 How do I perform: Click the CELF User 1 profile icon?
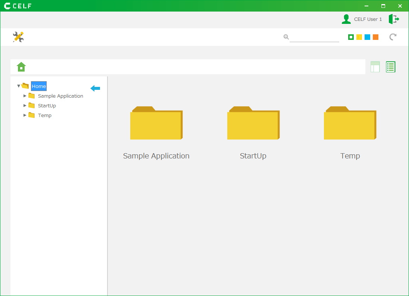pyautogui.click(x=346, y=19)
